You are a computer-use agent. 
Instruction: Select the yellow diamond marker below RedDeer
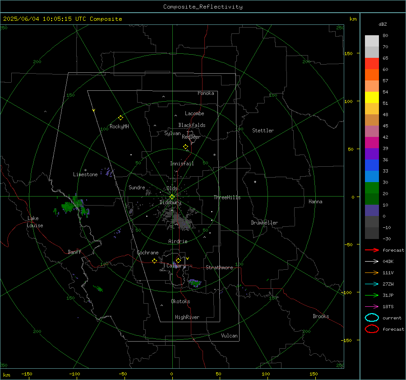(x=185, y=146)
